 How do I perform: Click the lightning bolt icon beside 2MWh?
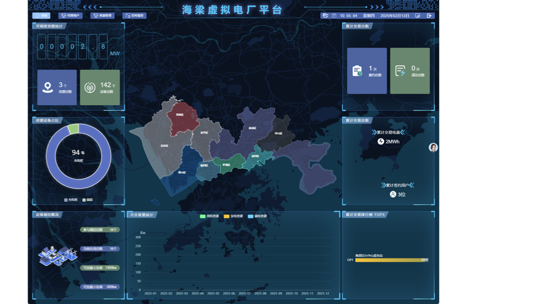[381, 142]
